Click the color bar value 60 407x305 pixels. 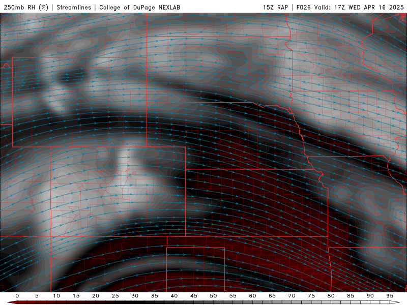(x=252, y=296)
